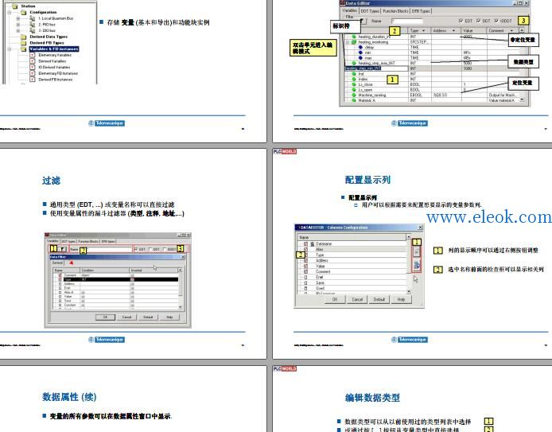Expand the RIO bus node

pyautogui.click(x=18, y=25)
